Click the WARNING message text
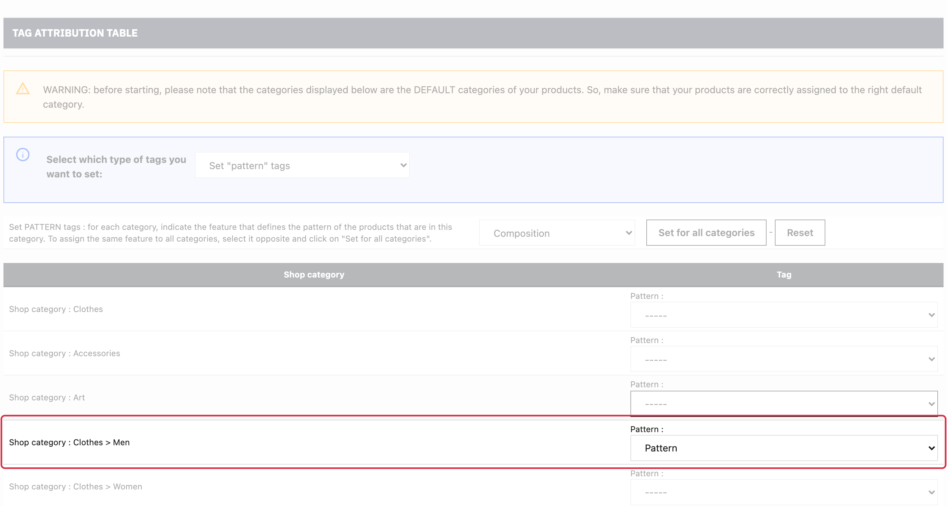947x506 pixels. click(x=482, y=97)
